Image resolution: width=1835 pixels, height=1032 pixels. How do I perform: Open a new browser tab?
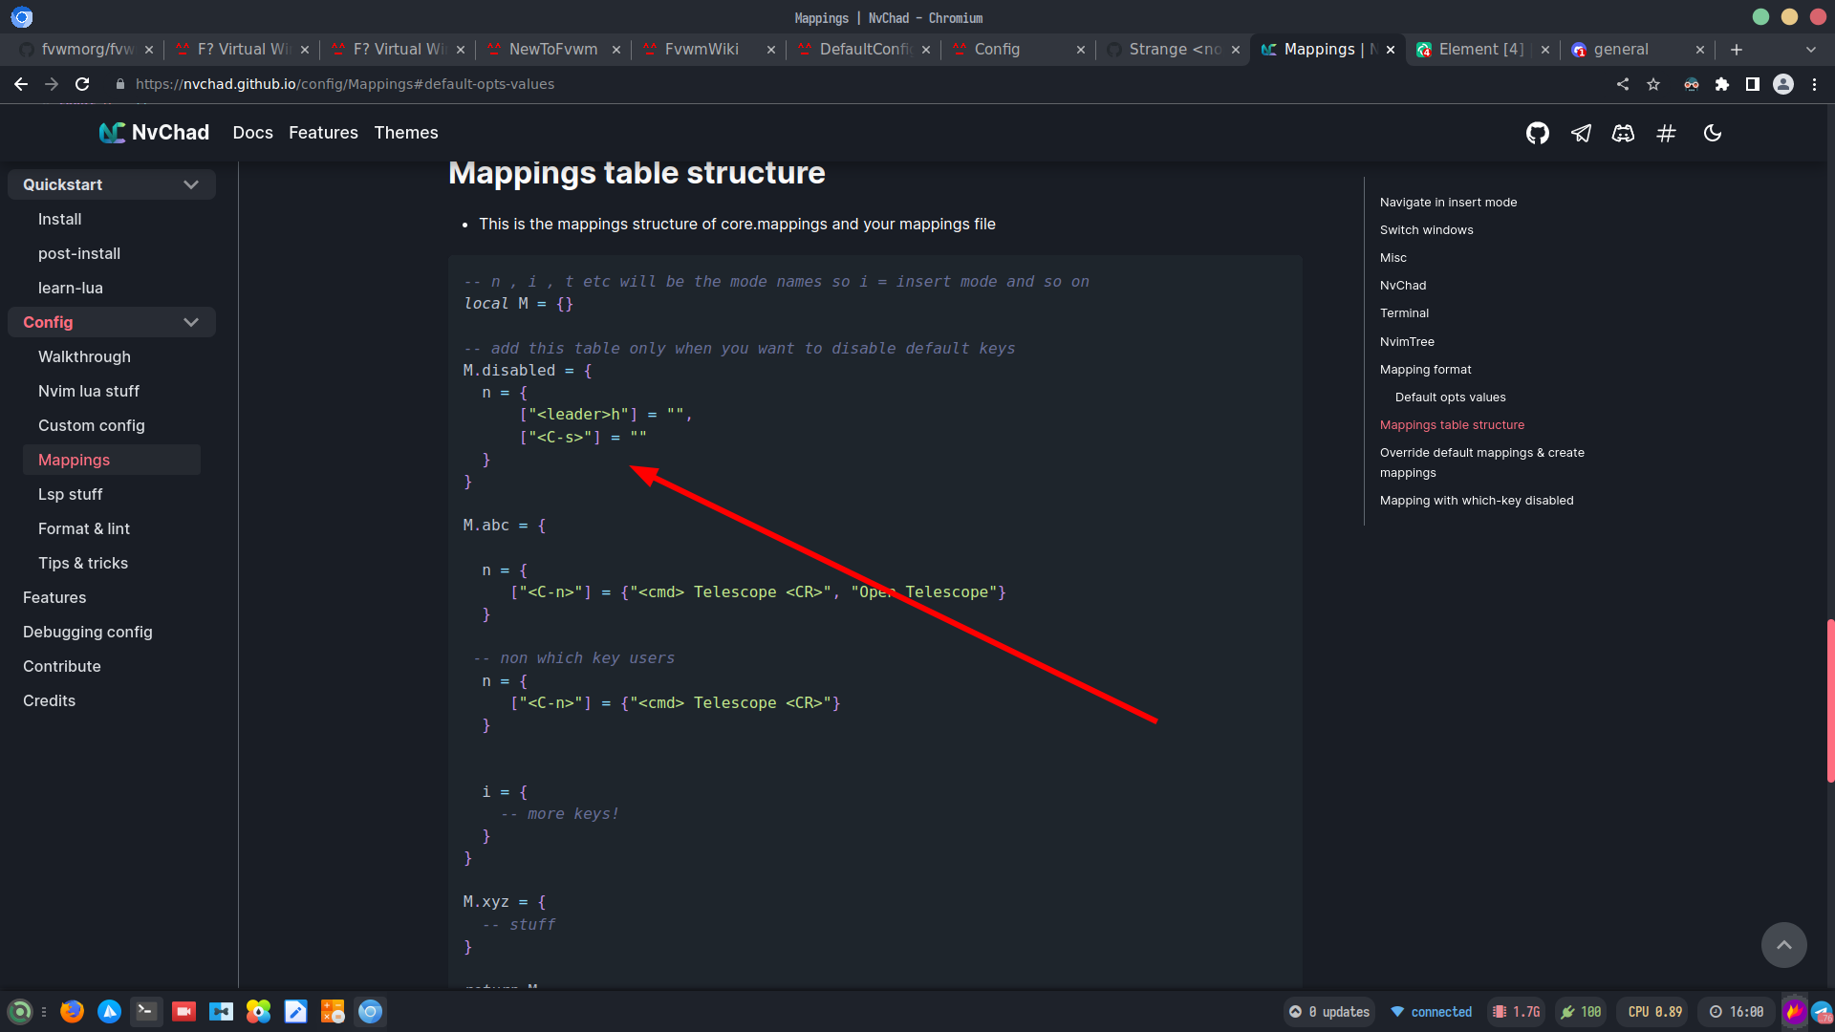pos(1737,50)
